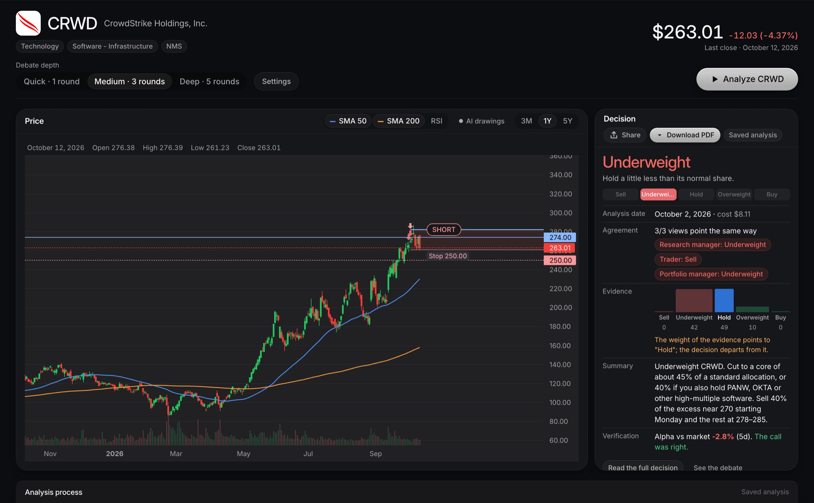Click the 263.01 current price axis tag
The height and width of the screenshot is (503, 814).
[560, 248]
